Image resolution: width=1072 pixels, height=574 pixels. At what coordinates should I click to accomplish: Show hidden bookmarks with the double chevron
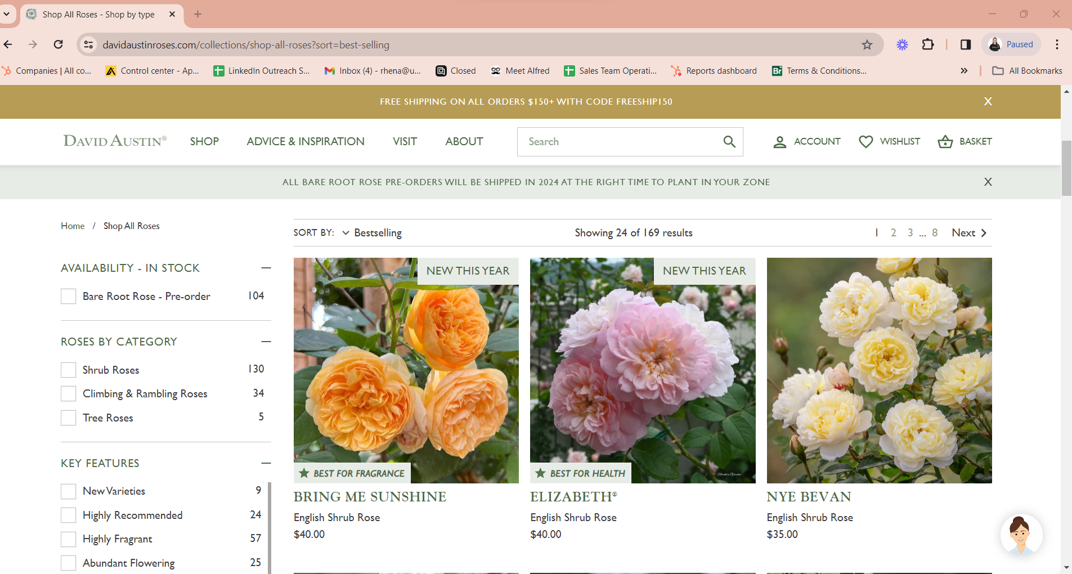(x=964, y=71)
